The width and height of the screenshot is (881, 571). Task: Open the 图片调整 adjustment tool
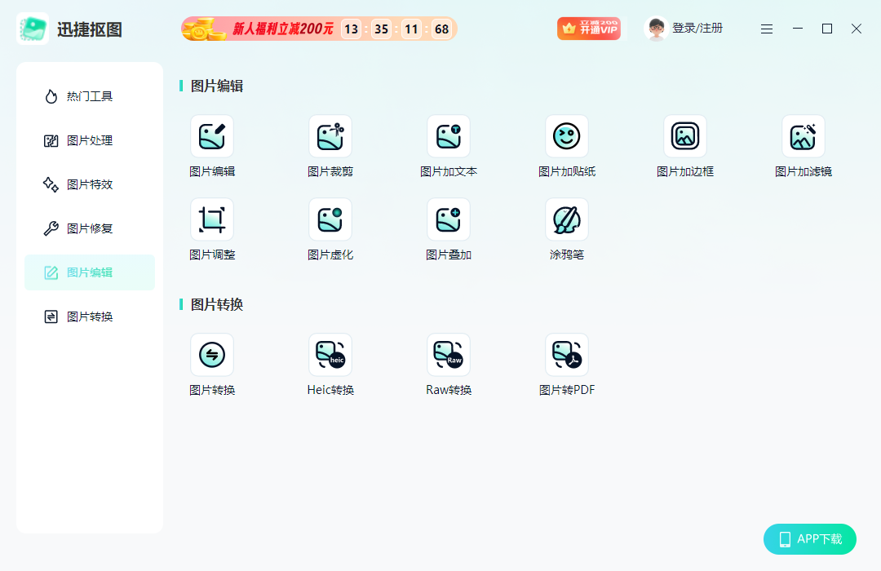(x=212, y=228)
